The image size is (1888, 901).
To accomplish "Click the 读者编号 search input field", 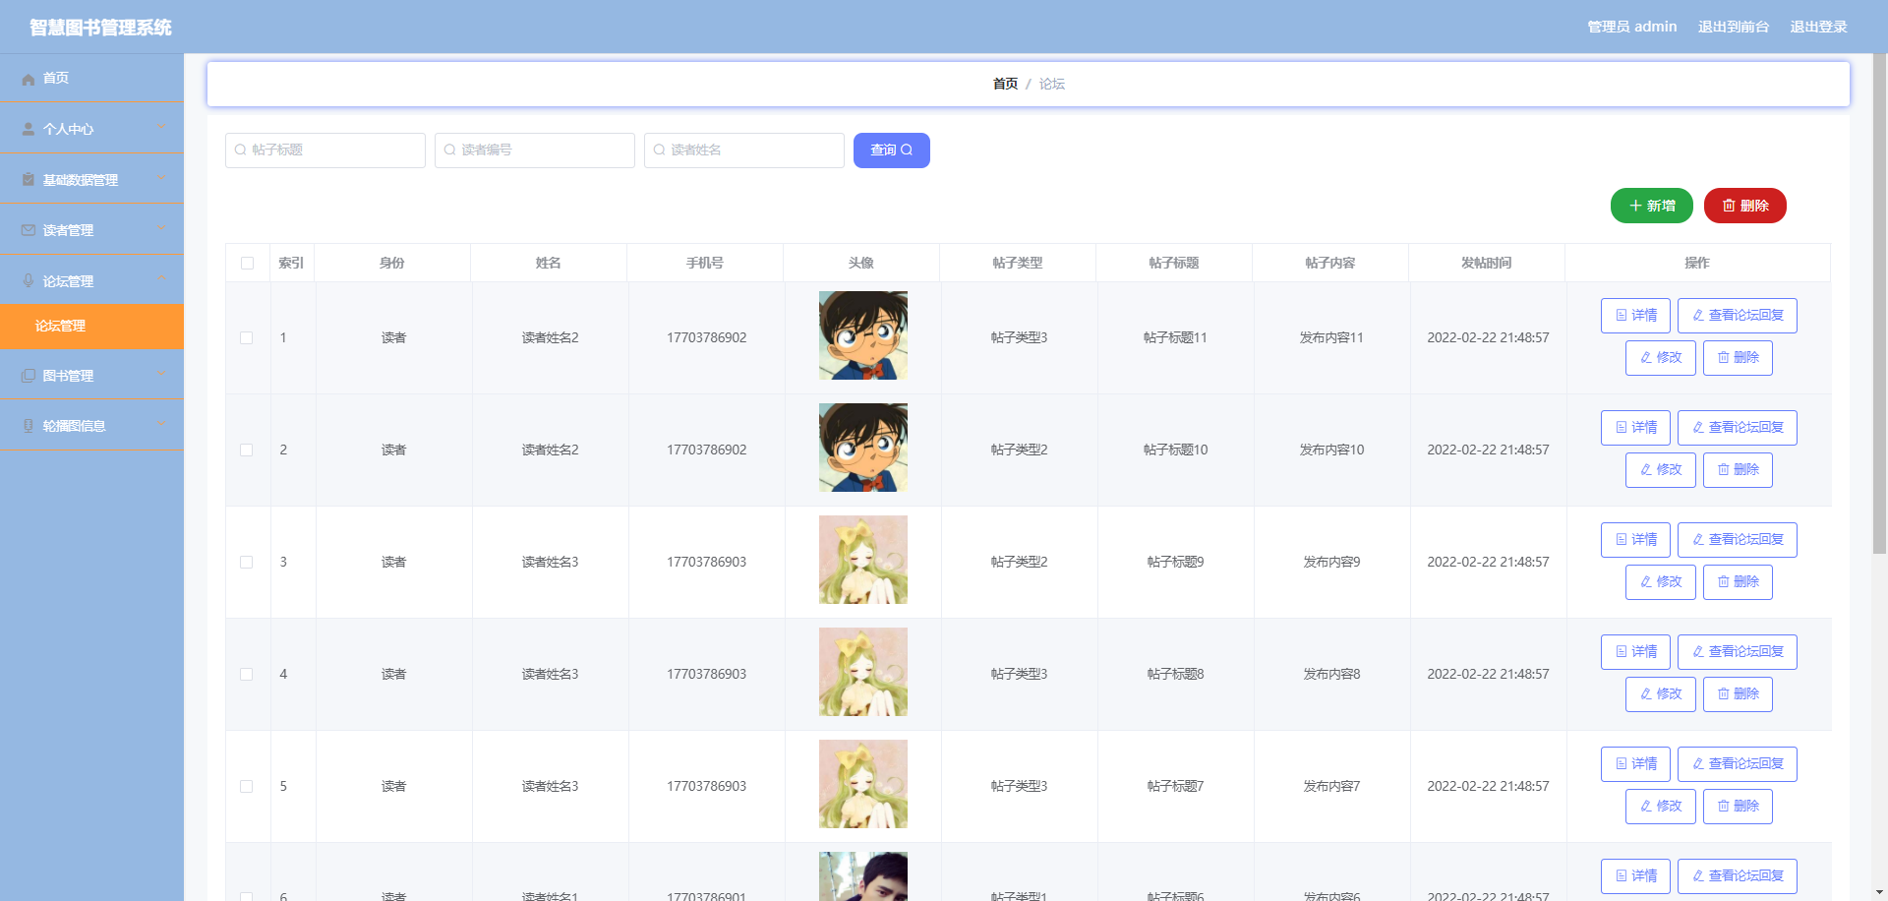I will pyautogui.click(x=535, y=150).
